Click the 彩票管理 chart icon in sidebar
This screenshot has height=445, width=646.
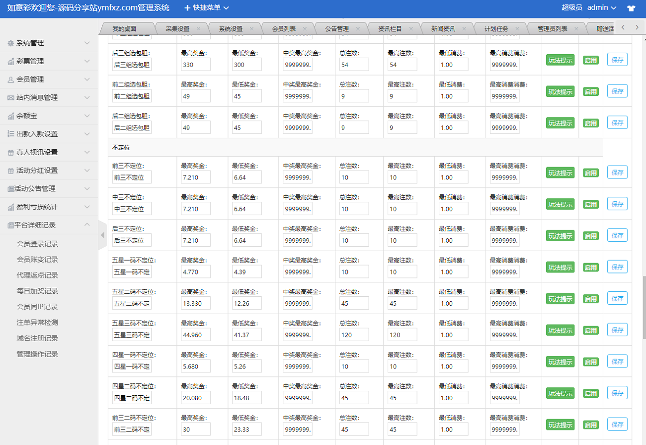10,62
